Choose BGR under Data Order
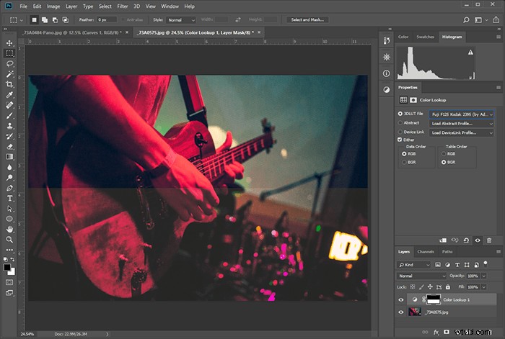The image size is (505, 339). coord(404,162)
